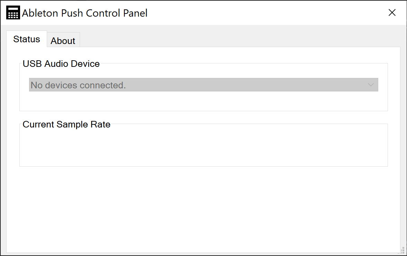Select the Status tab

27,39
